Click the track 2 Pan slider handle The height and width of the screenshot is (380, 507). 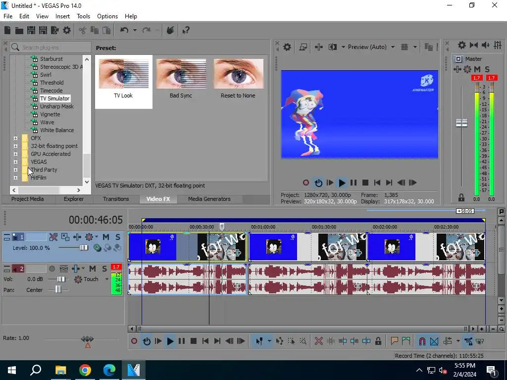tap(58, 289)
